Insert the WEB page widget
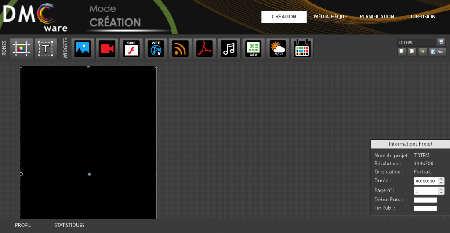Image resolution: width=450 pixels, height=233 pixels. click(x=156, y=48)
